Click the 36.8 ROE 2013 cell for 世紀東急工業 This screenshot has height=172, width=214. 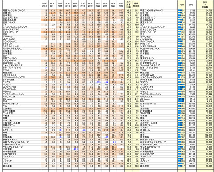[45, 20]
